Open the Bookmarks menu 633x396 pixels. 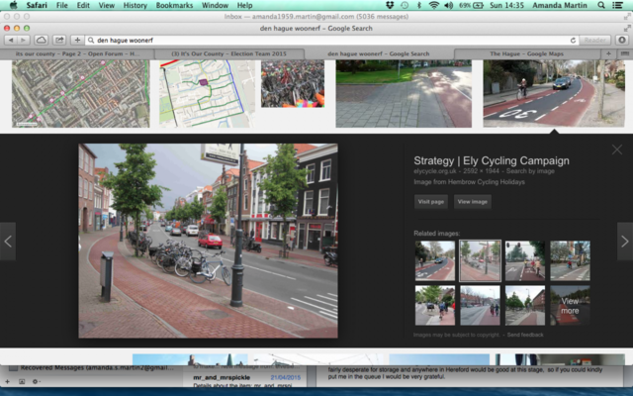point(174,5)
